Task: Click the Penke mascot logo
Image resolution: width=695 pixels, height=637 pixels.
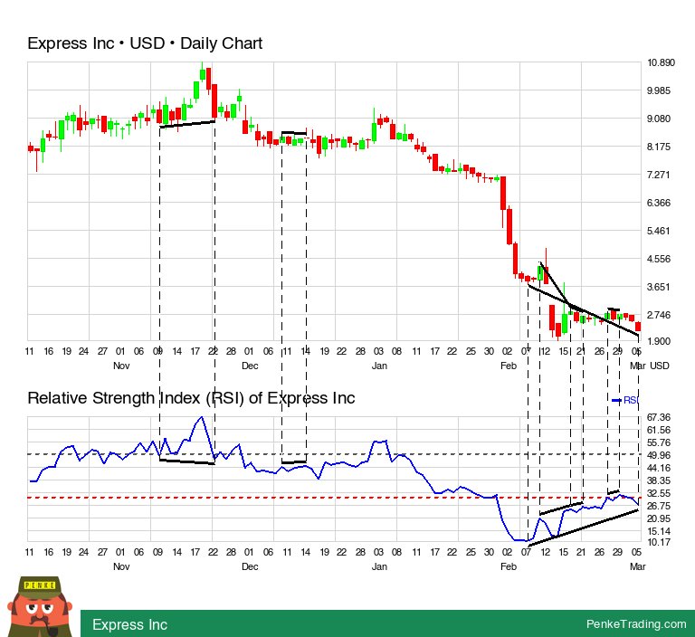Action: 40,606
